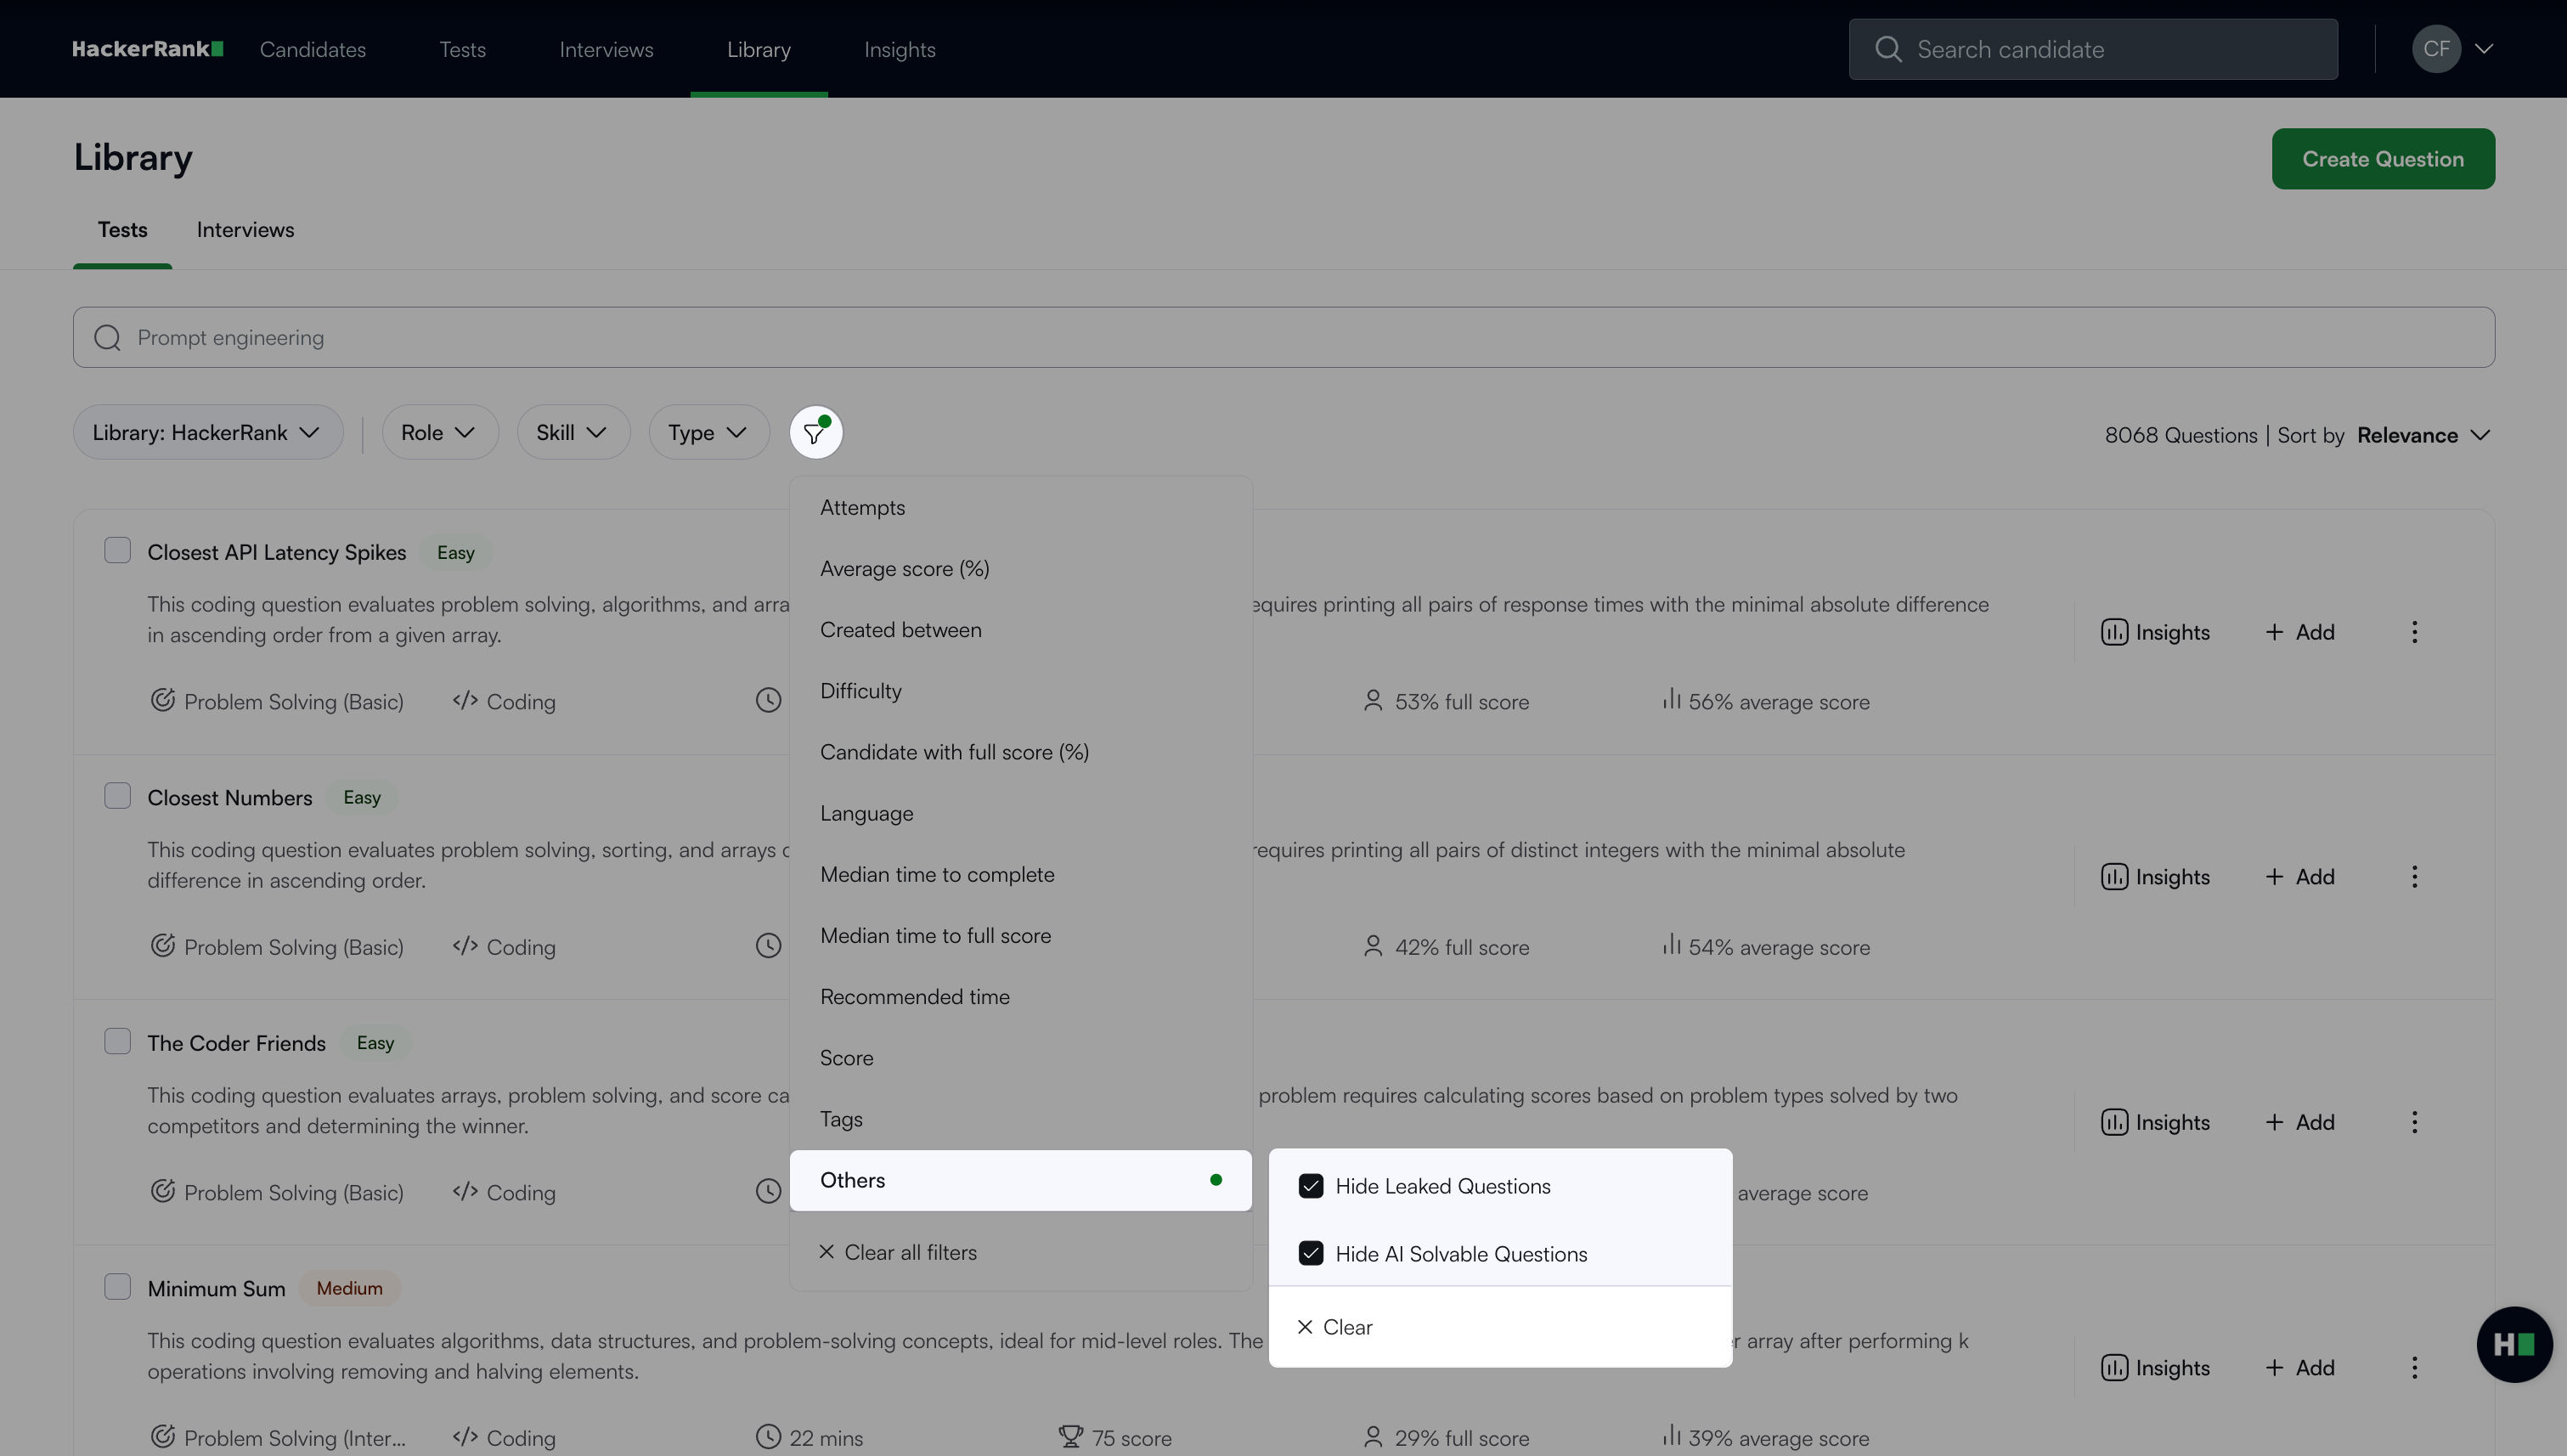This screenshot has height=1456, width=2567.
Task: Uncheck Hide AI Solvable Questions
Action: coord(1310,1254)
